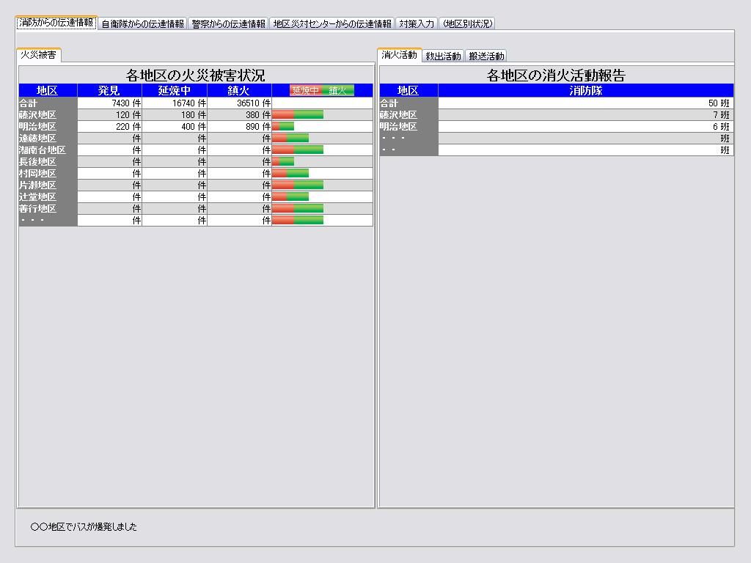
Task: Click the 合計 延焼中 cell showing 16740
Action: 174,103
